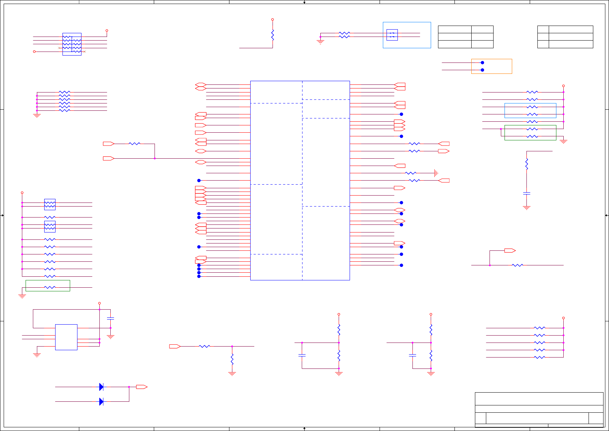Select the vertical resistor to ground in bottom divider
Screen dimensions: 609x431
232,359
